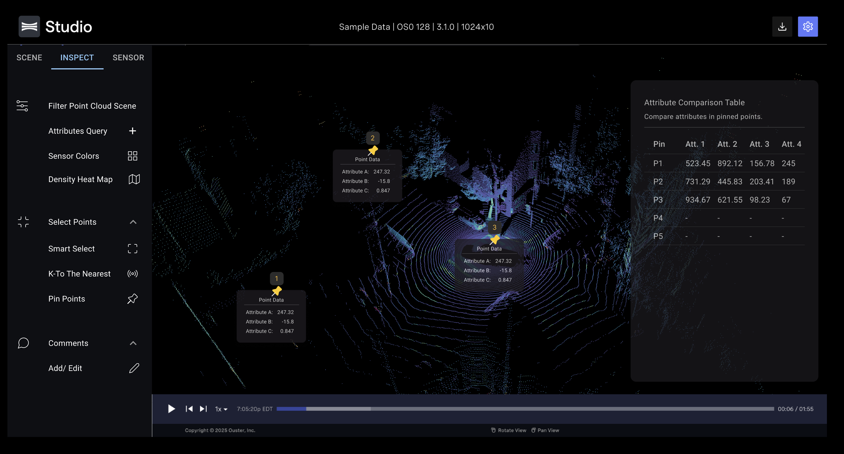Screen dimensions: 844x454
Task: Click the Pin Points pushpin icon
Action: (132, 298)
